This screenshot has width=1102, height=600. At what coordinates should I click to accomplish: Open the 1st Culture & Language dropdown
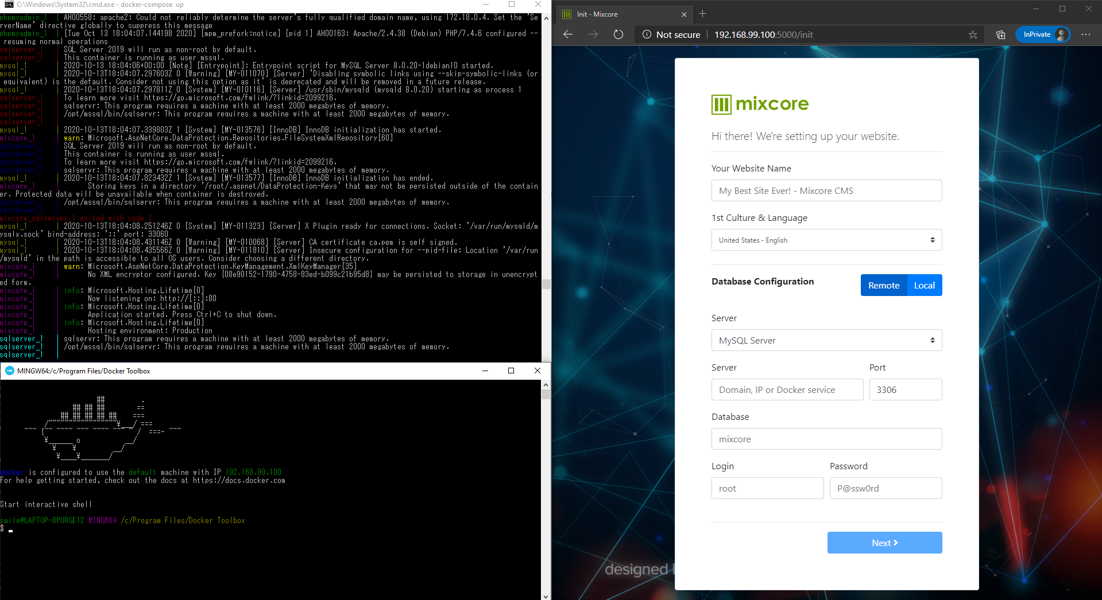pyautogui.click(x=826, y=240)
